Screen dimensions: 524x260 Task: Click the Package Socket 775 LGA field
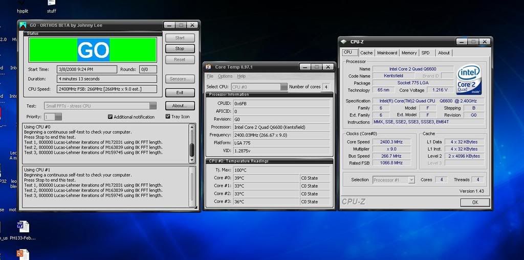click(x=413, y=83)
